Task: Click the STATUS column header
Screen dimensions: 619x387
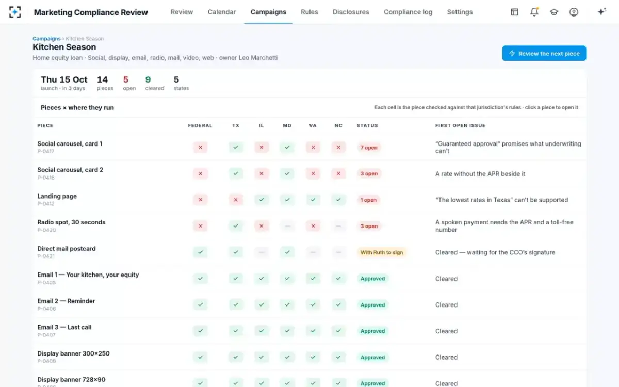Action: (367, 125)
